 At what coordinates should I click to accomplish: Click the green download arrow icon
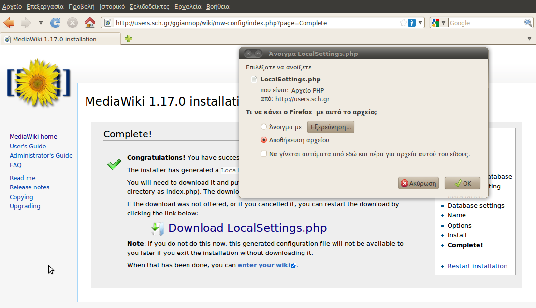pyautogui.click(x=157, y=228)
